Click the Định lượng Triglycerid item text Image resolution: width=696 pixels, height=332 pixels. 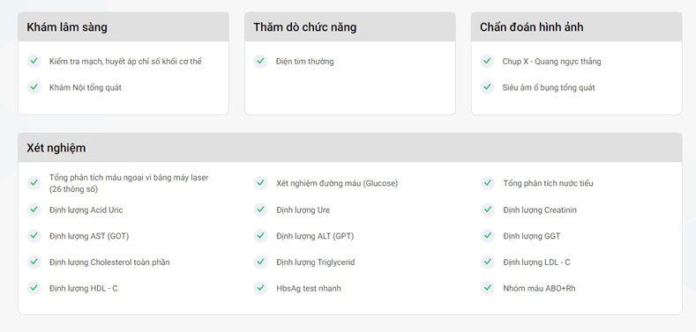pyautogui.click(x=315, y=262)
